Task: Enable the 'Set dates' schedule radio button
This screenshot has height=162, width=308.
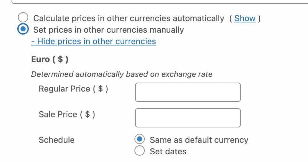Action: pos(140,151)
